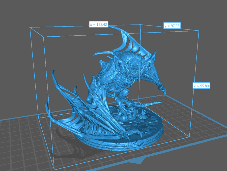The image size is (227, 171).
Task: Click the top-right corner of bounding box
Action: coord(199,31)
